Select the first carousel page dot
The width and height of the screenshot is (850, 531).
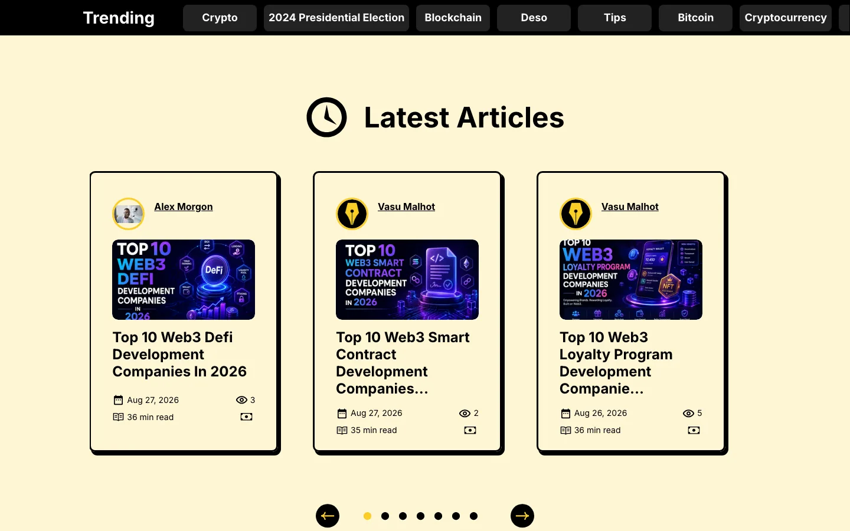pos(367,516)
